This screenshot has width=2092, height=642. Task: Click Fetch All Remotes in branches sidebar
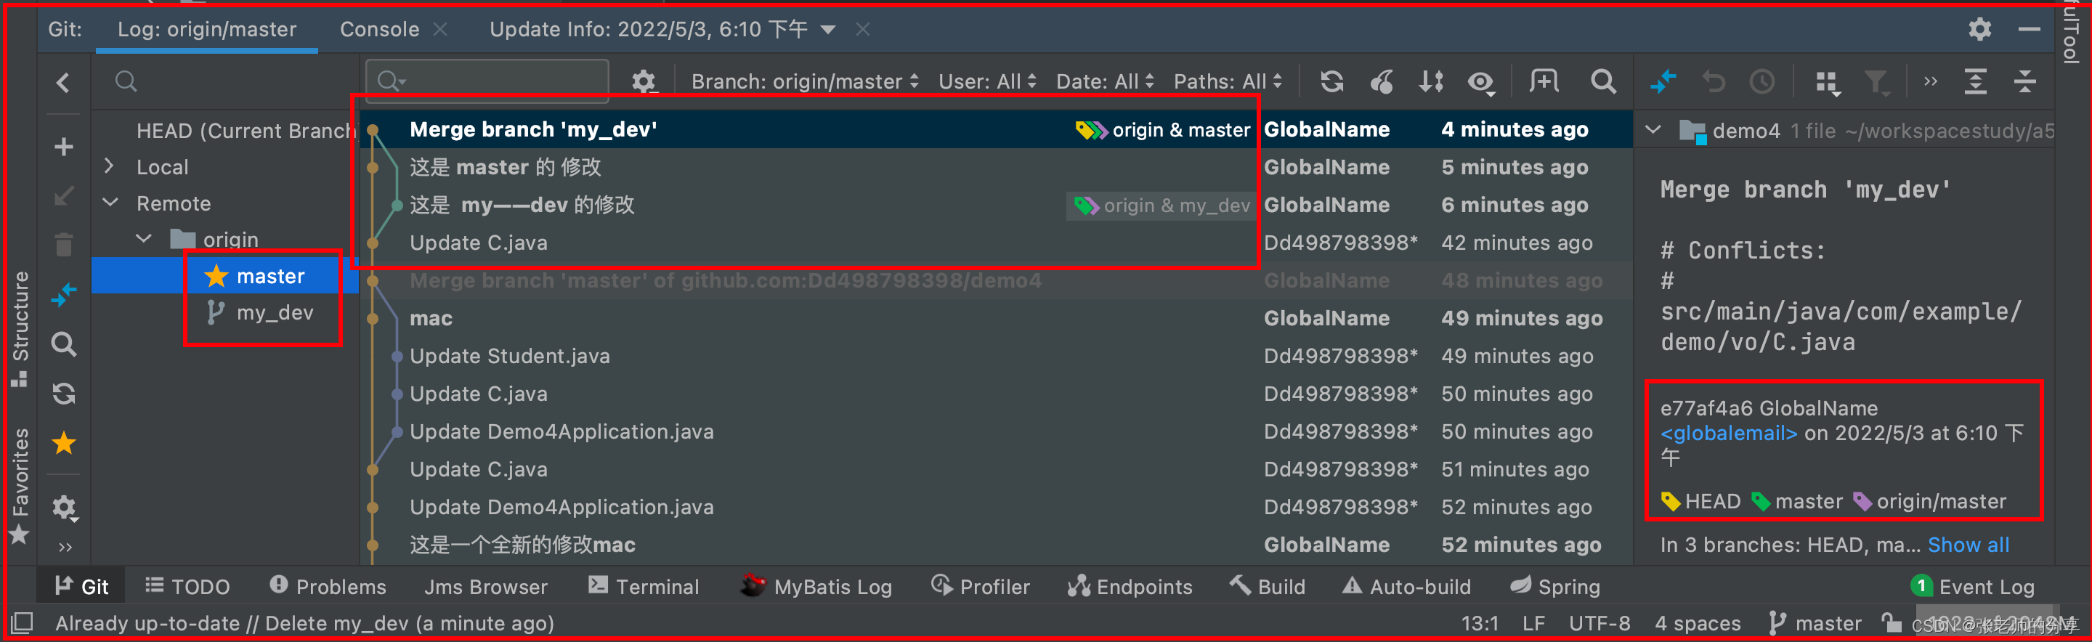(x=63, y=394)
